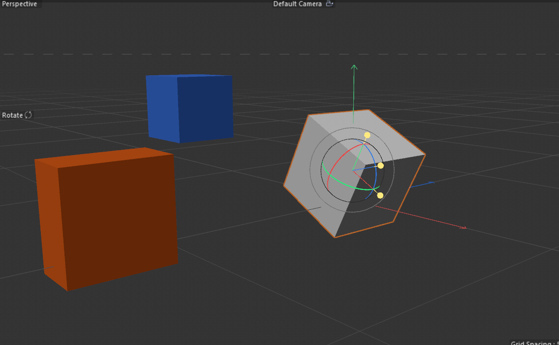The image size is (559, 345).
Task: Grab the bottom yellow gizmo handle
Action: (x=379, y=195)
